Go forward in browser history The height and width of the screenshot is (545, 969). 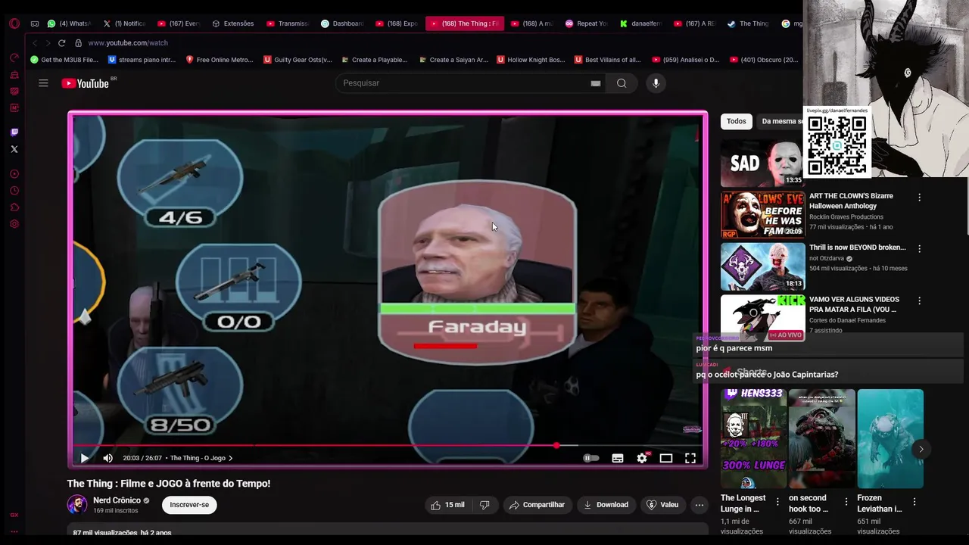coord(48,43)
